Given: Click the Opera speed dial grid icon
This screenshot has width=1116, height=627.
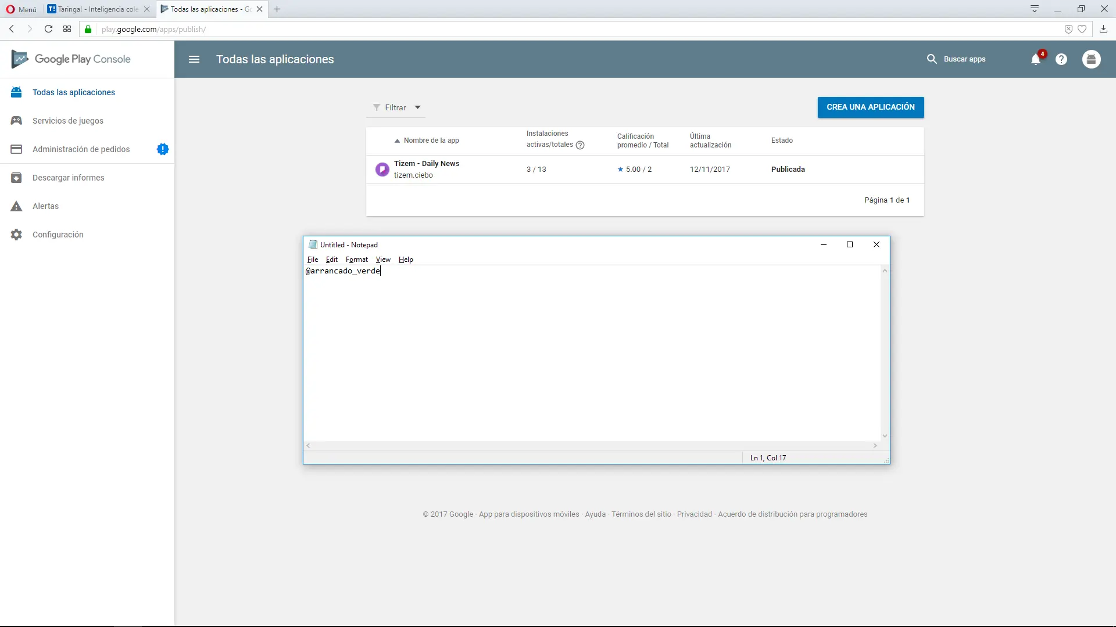Looking at the screenshot, I should tap(67, 29).
